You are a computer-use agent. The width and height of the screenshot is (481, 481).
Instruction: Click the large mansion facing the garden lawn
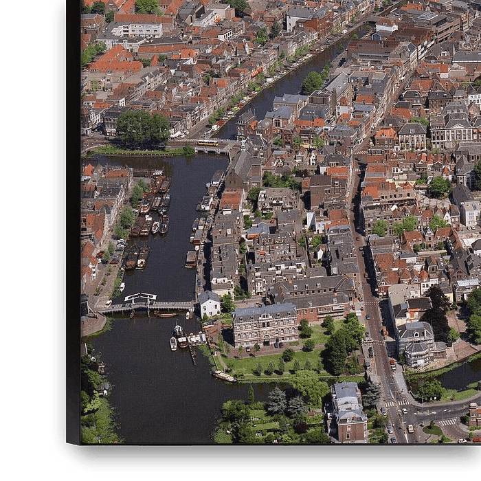(265, 324)
